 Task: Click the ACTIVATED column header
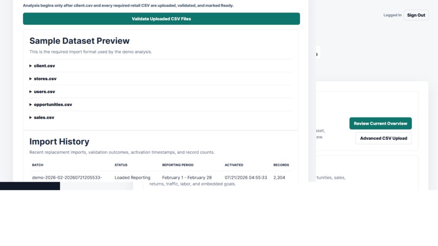(x=234, y=165)
